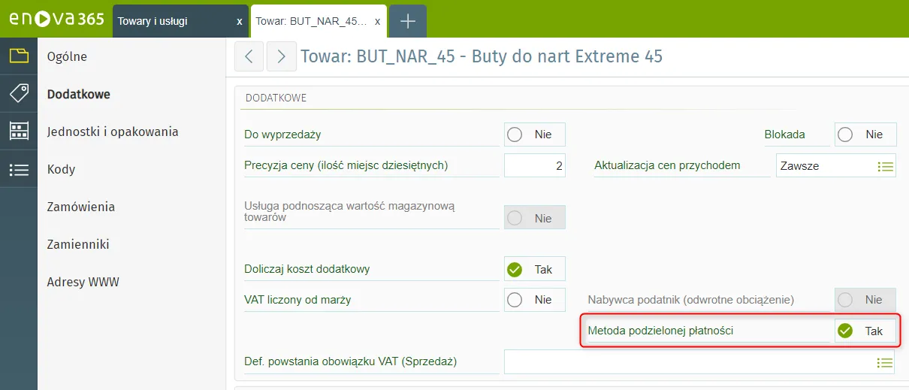Viewport: 909px width, 390px height.
Task: Add a new tab with plus button
Action: [x=408, y=21]
